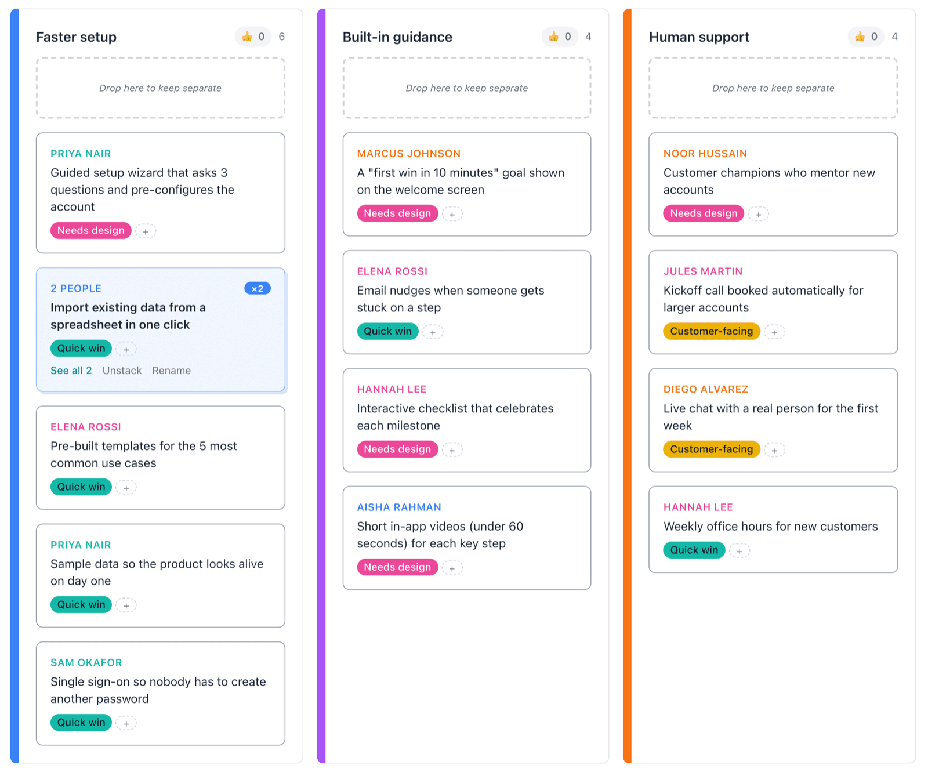Add tag to Interactive checklist card
928x776 pixels.
452,450
